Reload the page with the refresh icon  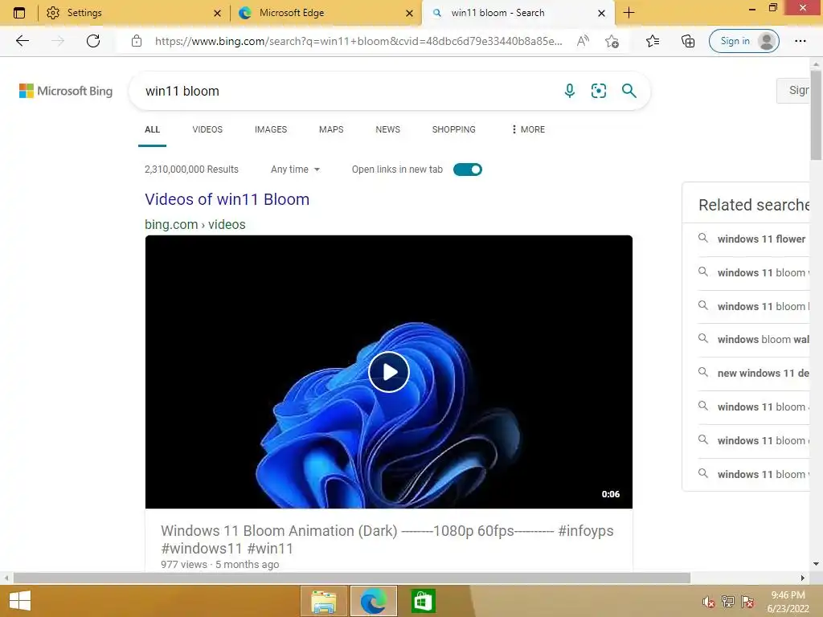(x=93, y=41)
